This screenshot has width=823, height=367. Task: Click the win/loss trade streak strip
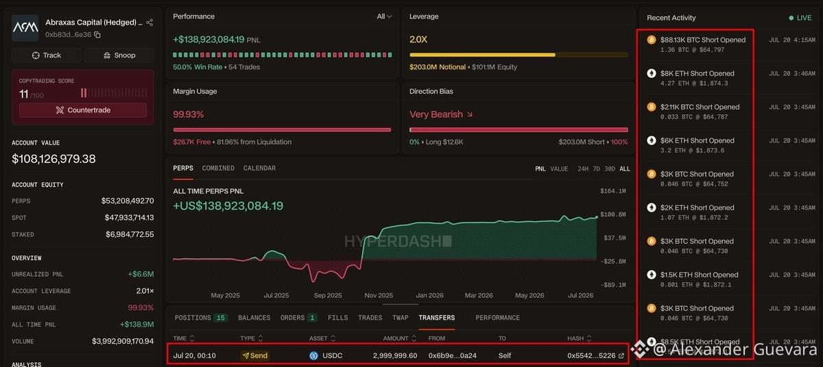[x=282, y=55]
